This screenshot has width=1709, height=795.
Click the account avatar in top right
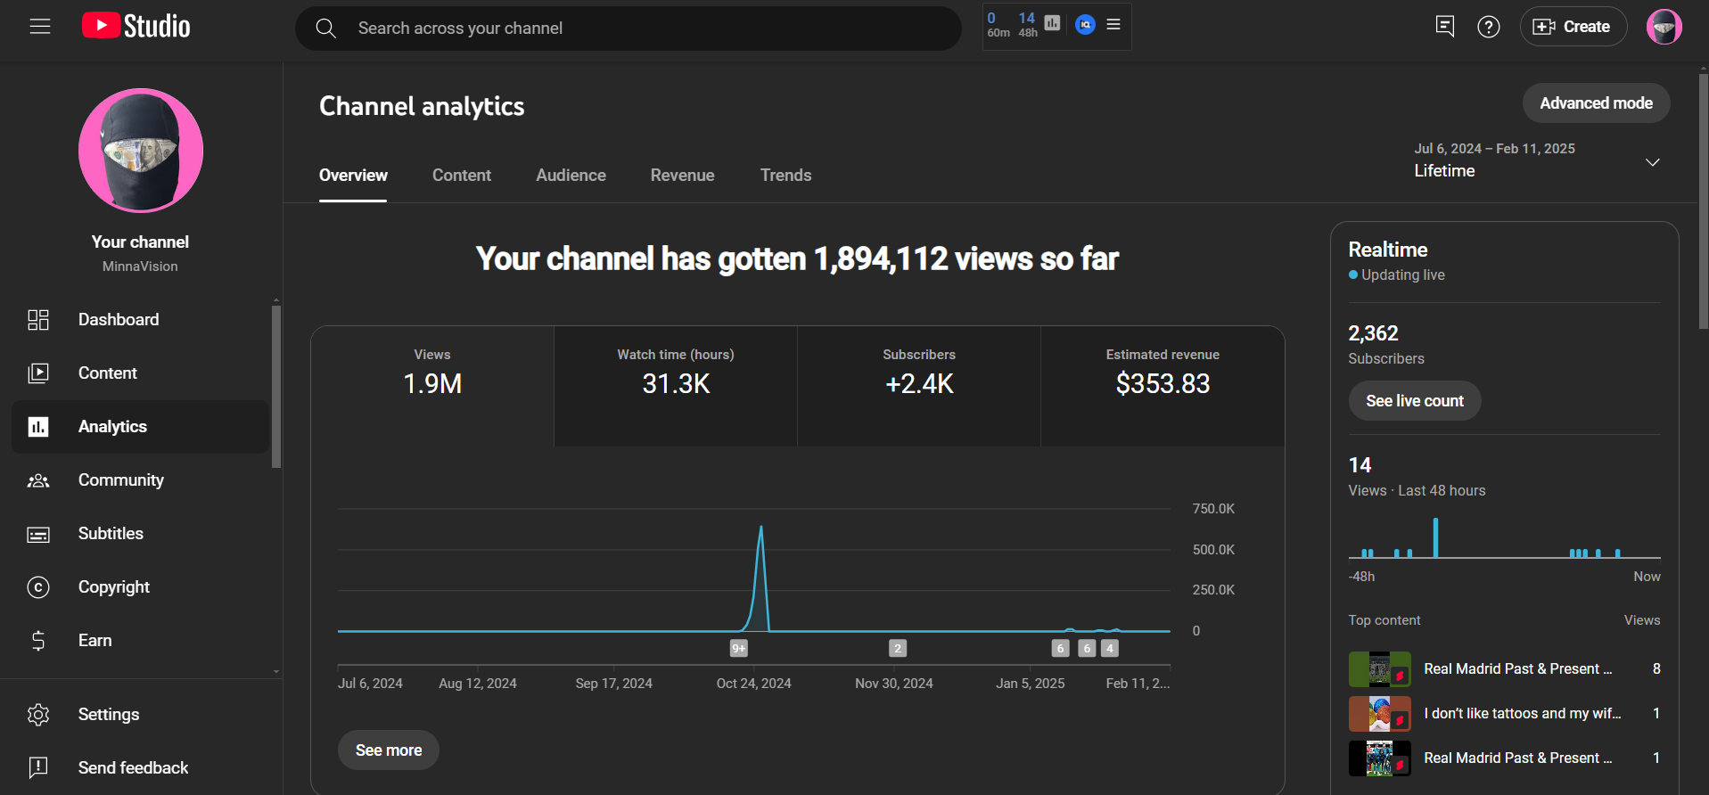click(1664, 27)
